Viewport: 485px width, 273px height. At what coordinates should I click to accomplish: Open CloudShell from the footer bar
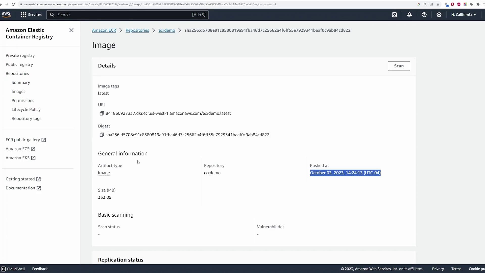click(x=13, y=269)
